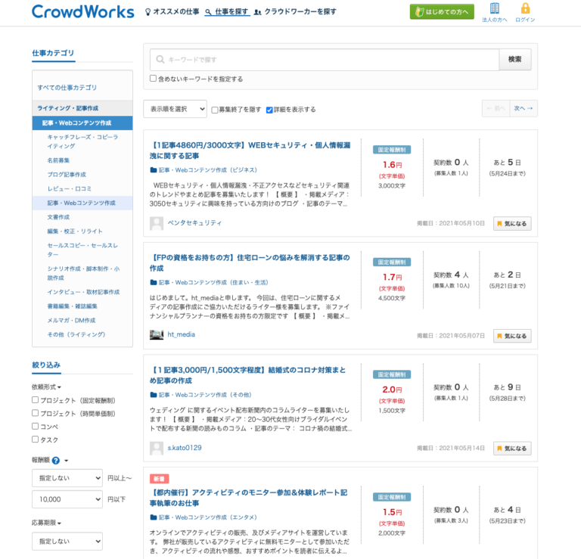Viewport: 581px width, 559px height.
Task: Select すべての仕事カテゴリ in sidebar
Action: point(67,88)
